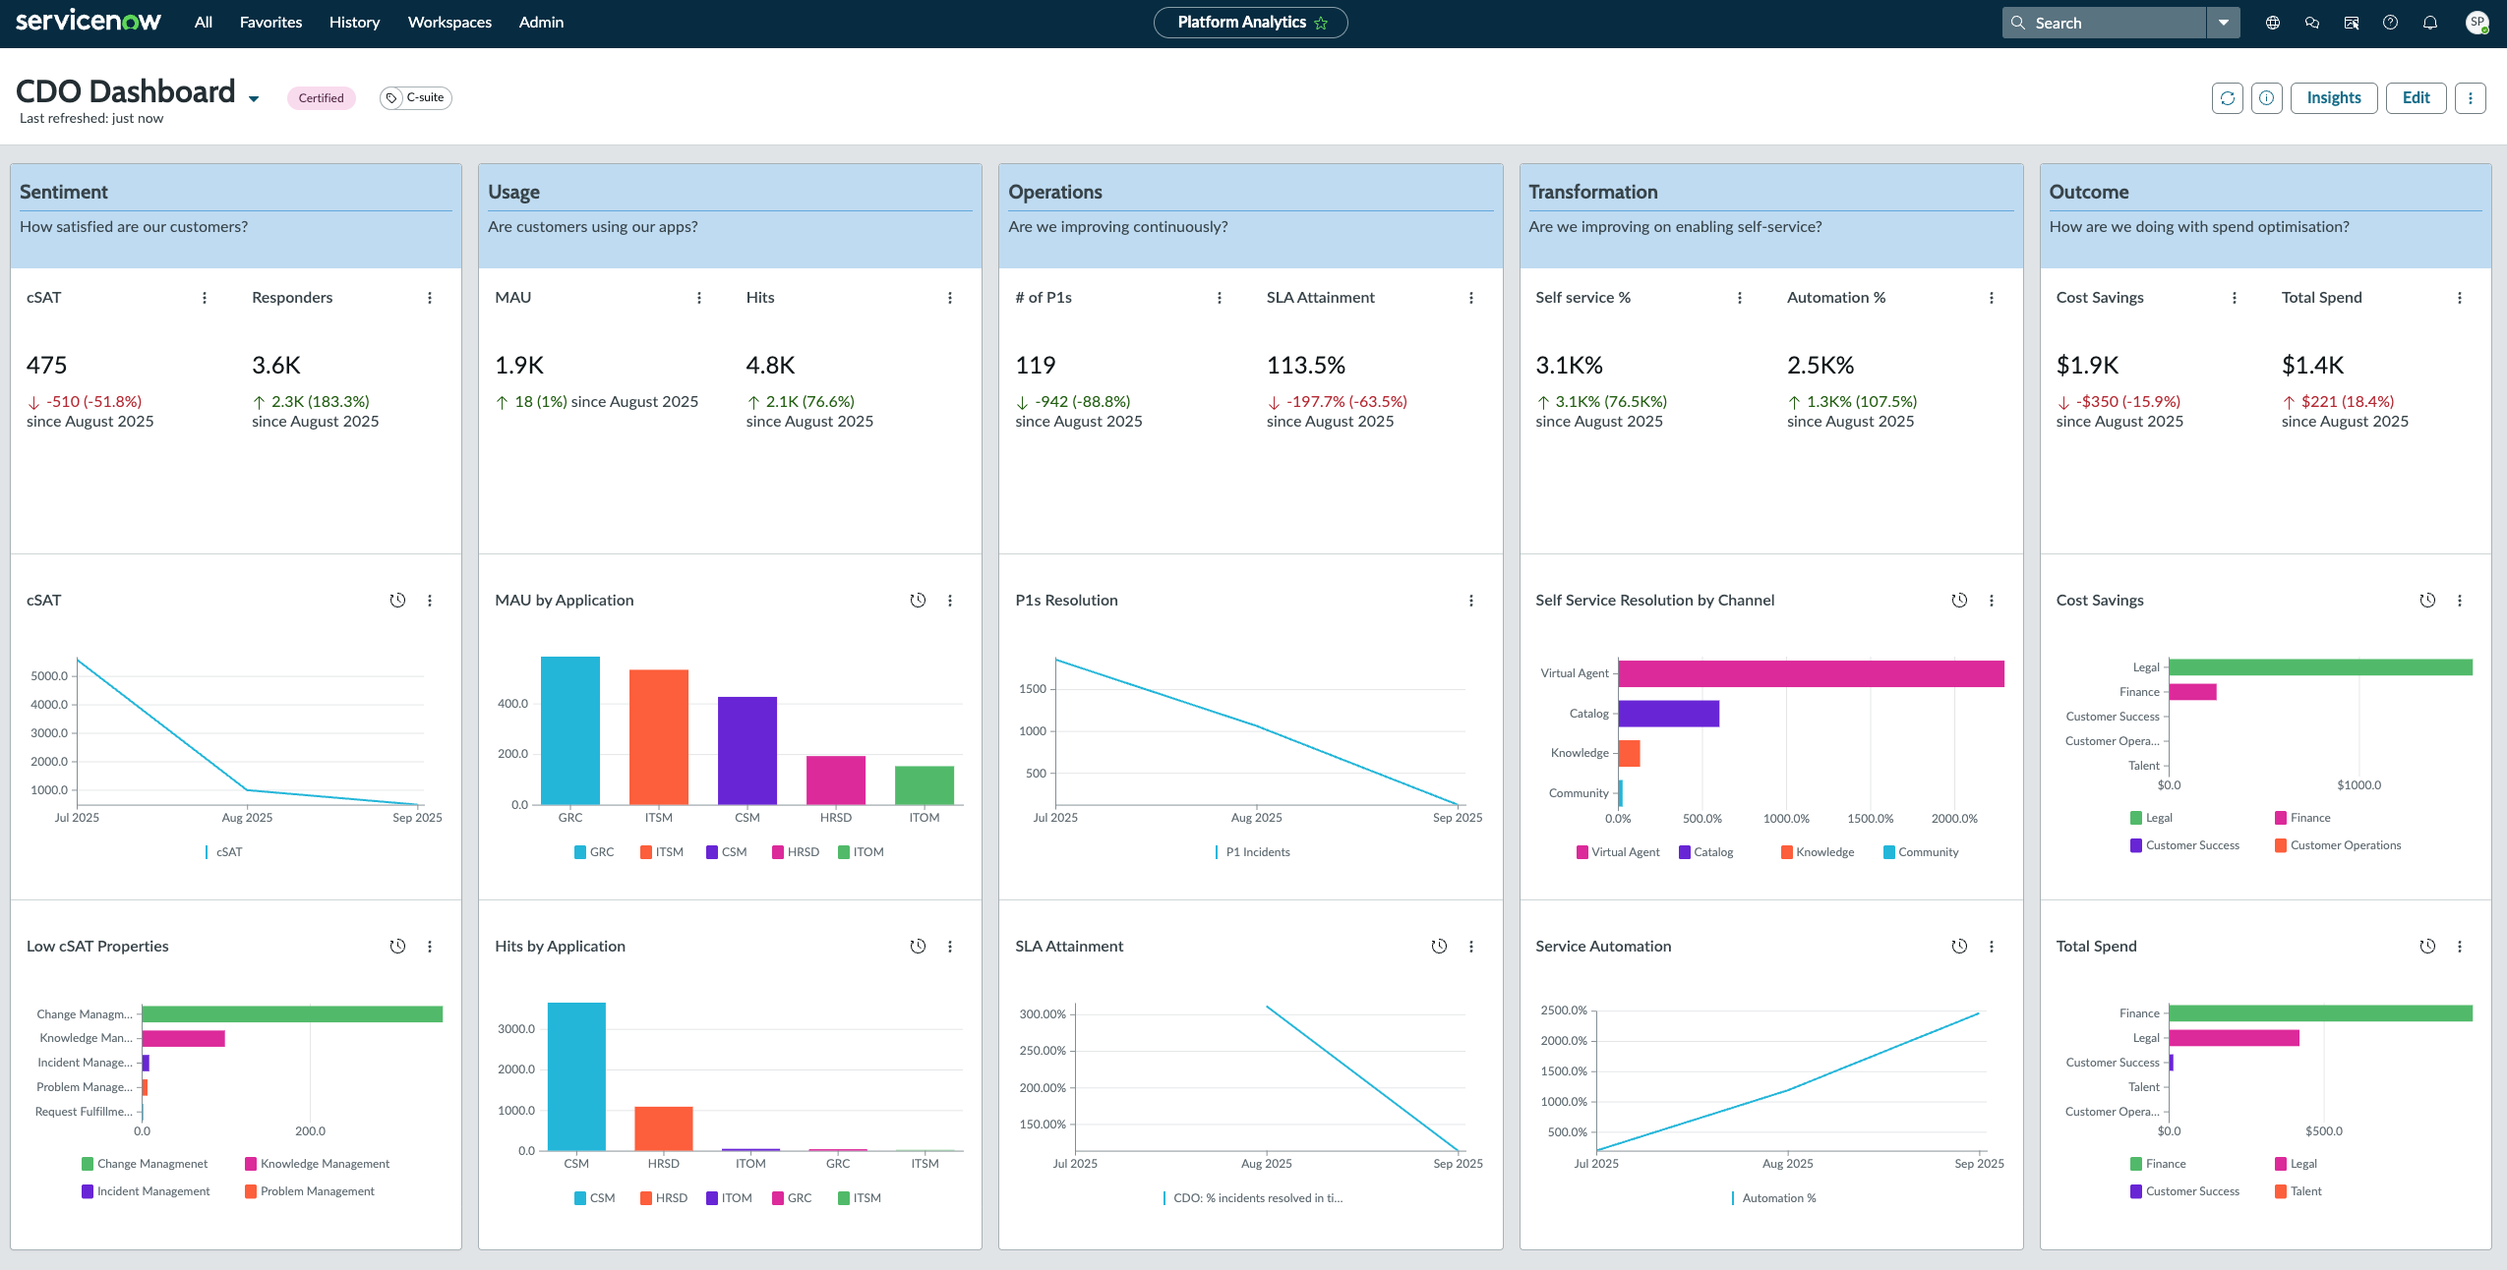This screenshot has height=1270, width=2507.
Task: Open Service Automation history clock icon
Action: coord(1959,947)
